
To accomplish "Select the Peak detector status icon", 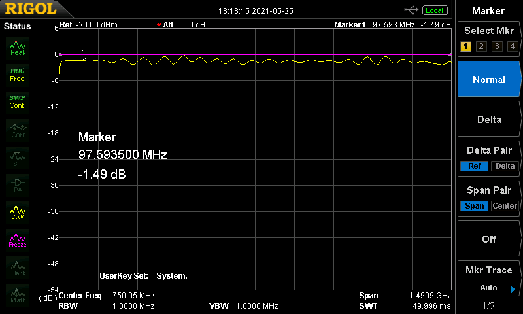I will pyautogui.click(x=18, y=48).
